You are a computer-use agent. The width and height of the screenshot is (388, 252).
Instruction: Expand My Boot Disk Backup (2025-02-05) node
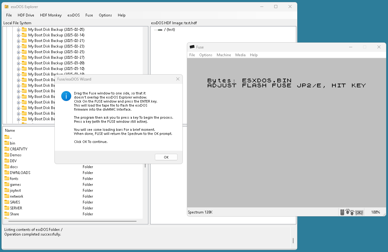click(18, 30)
